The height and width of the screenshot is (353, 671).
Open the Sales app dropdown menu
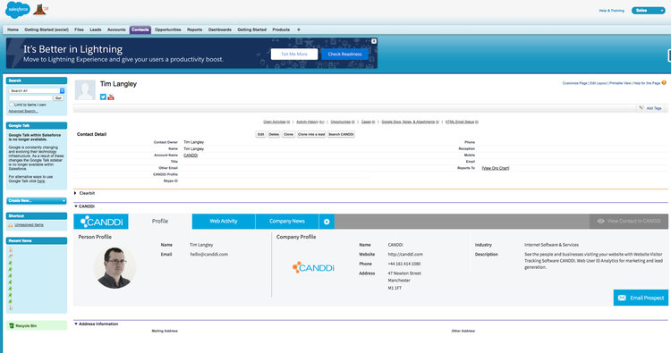point(649,10)
